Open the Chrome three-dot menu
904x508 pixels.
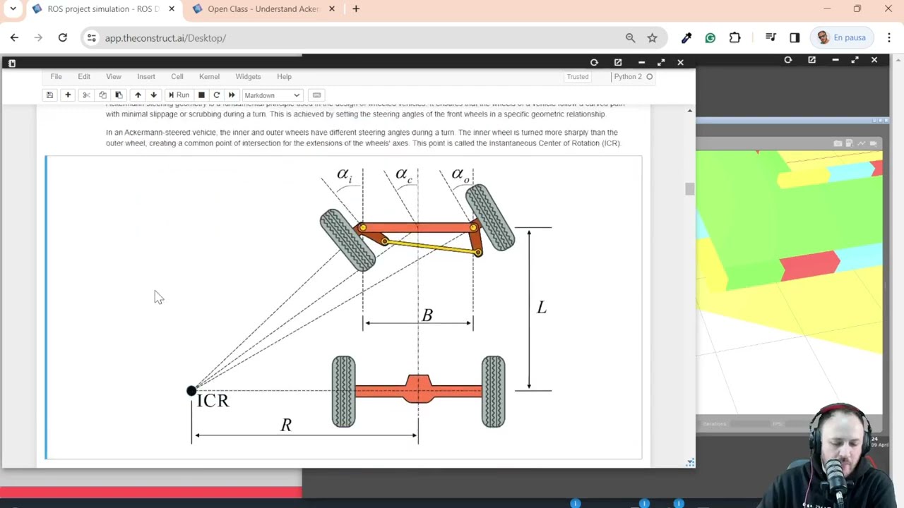click(888, 37)
